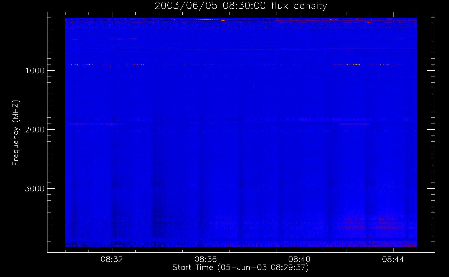Click the 08:40 time tick label
The image size is (449, 277).
[299, 260]
